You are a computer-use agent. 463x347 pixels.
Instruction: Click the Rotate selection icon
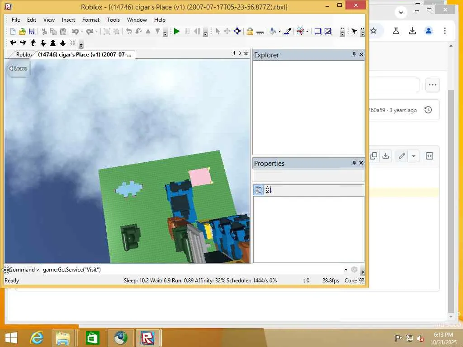pyautogui.click(x=129, y=31)
